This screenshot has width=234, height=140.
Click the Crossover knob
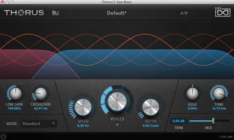pos(40,94)
